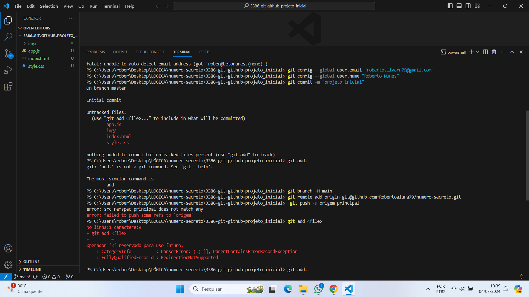
Task: Open Source Control view with 10 changes
Action: (x=8, y=53)
